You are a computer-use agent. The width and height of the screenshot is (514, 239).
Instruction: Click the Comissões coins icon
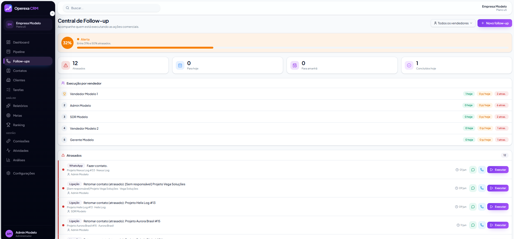pos(8,141)
